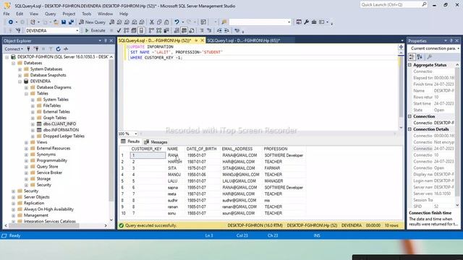Click the Comment out selected lines icon

[x=202, y=30]
